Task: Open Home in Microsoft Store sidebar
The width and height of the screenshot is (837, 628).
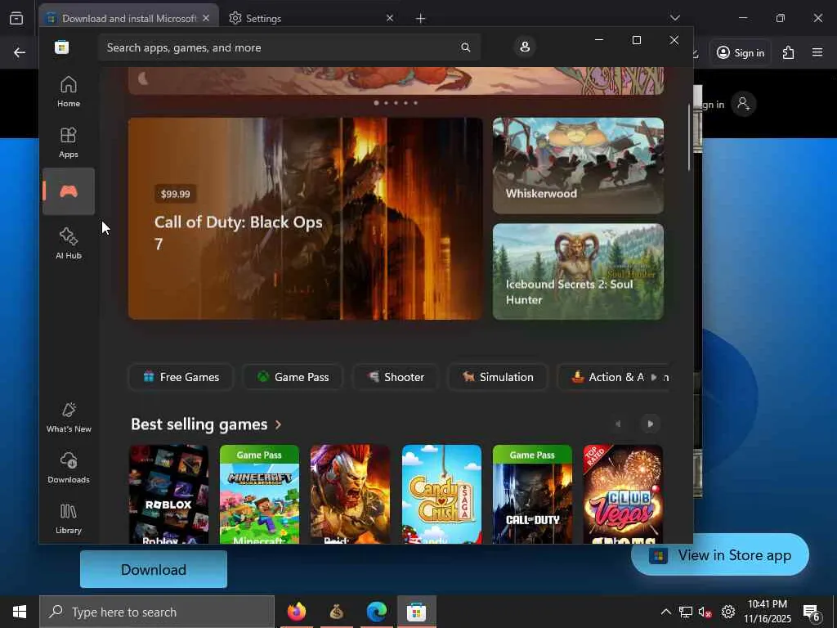Action: [69, 92]
